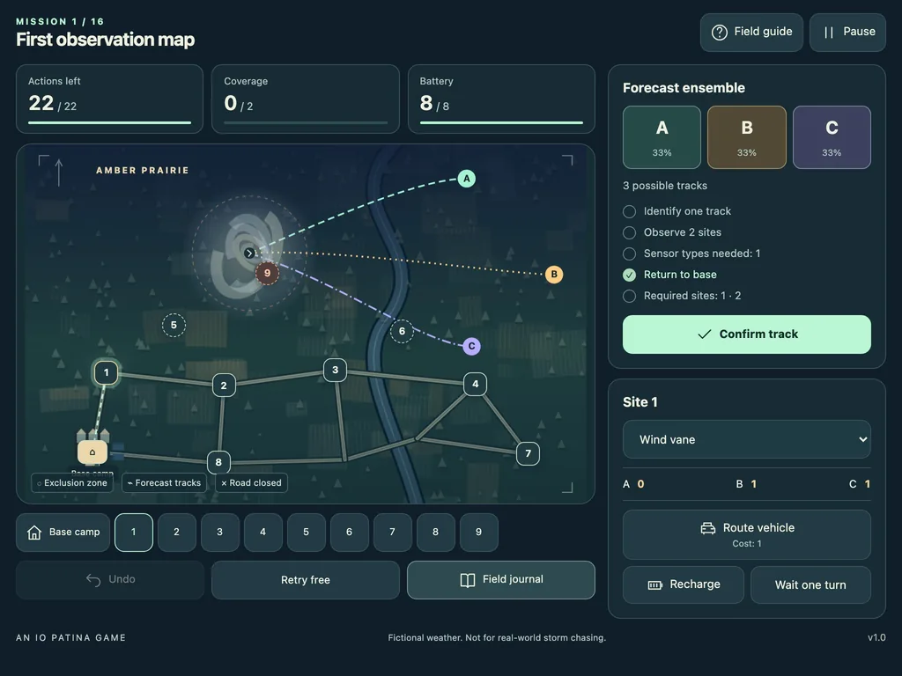Click track endpoint marker B on map
The height and width of the screenshot is (676, 902).
click(554, 275)
